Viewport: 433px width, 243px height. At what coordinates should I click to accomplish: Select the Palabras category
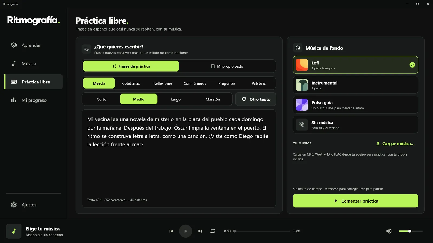[x=259, y=83]
